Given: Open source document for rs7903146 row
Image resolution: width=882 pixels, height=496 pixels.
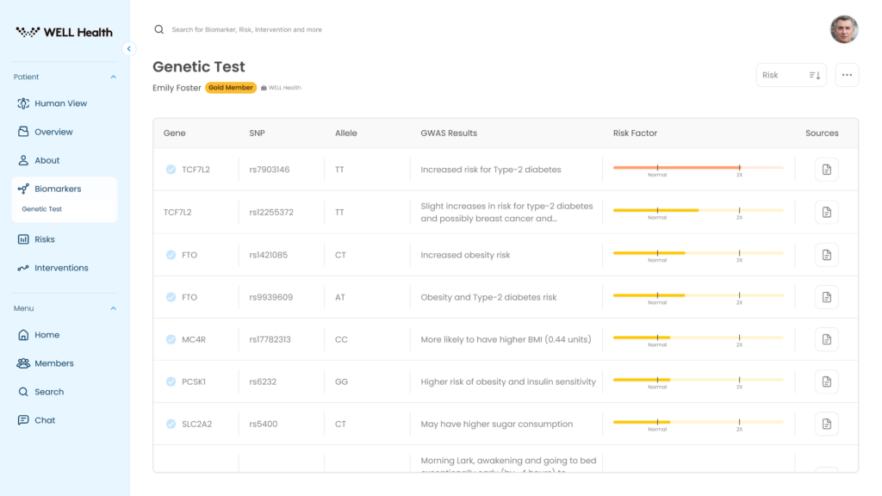Looking at the screenshot, I should (x=826, y=170).
